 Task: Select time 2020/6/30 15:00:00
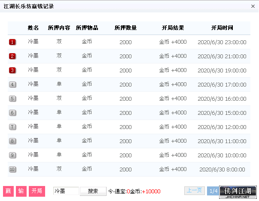coord(222,113)
